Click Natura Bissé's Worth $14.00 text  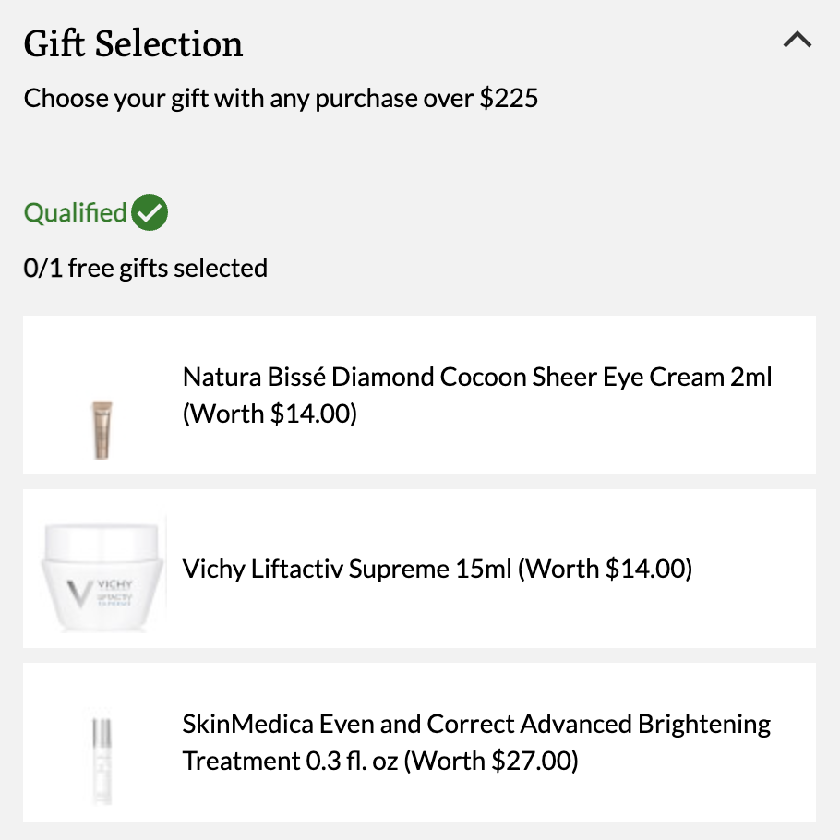click(x=270, y=414)
